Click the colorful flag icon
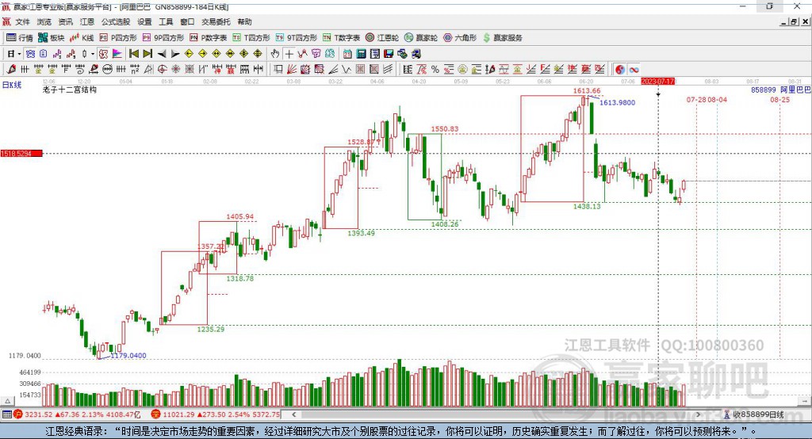 (117, 54)
